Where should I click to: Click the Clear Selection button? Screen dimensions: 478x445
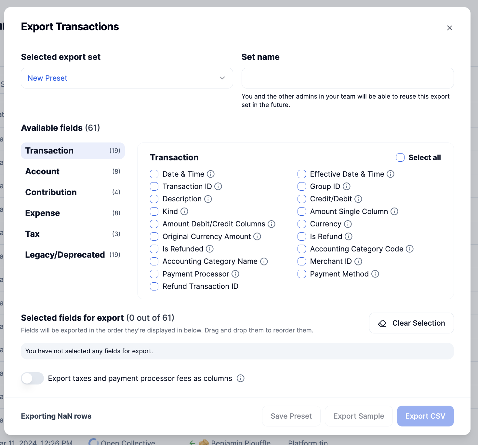411,323
